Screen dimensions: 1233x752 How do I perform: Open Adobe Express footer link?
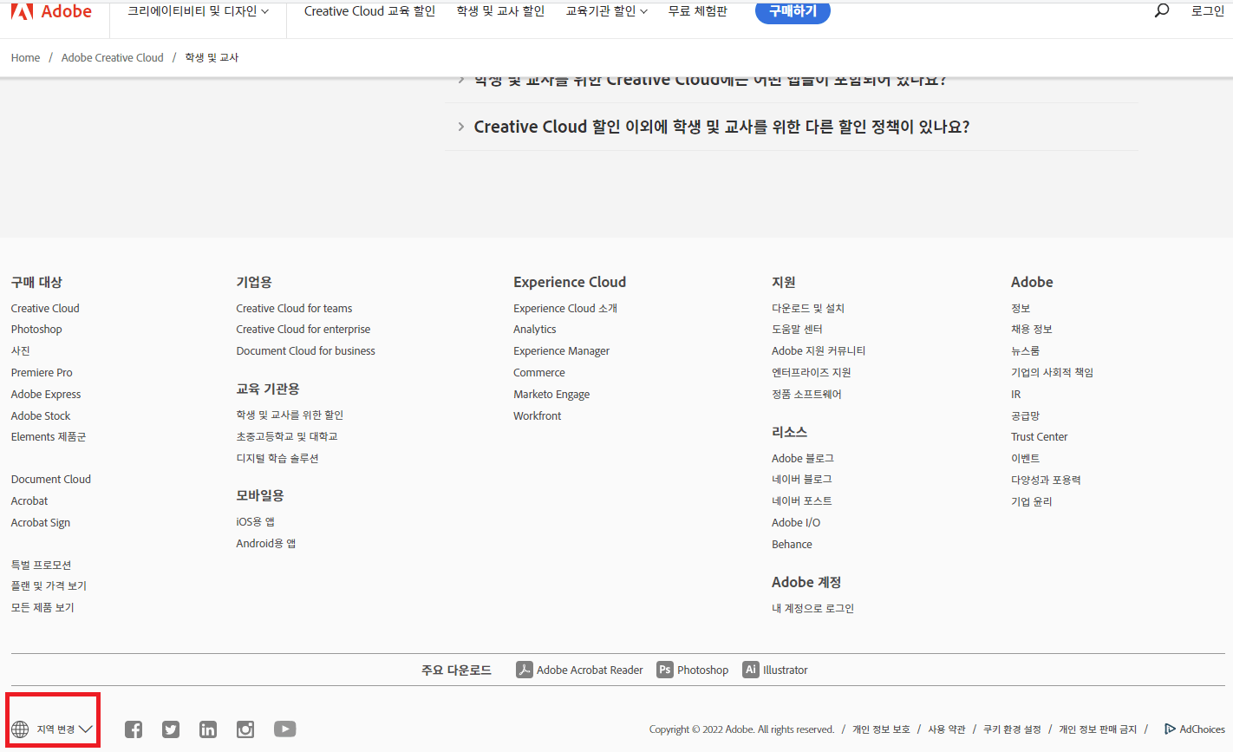46,395
